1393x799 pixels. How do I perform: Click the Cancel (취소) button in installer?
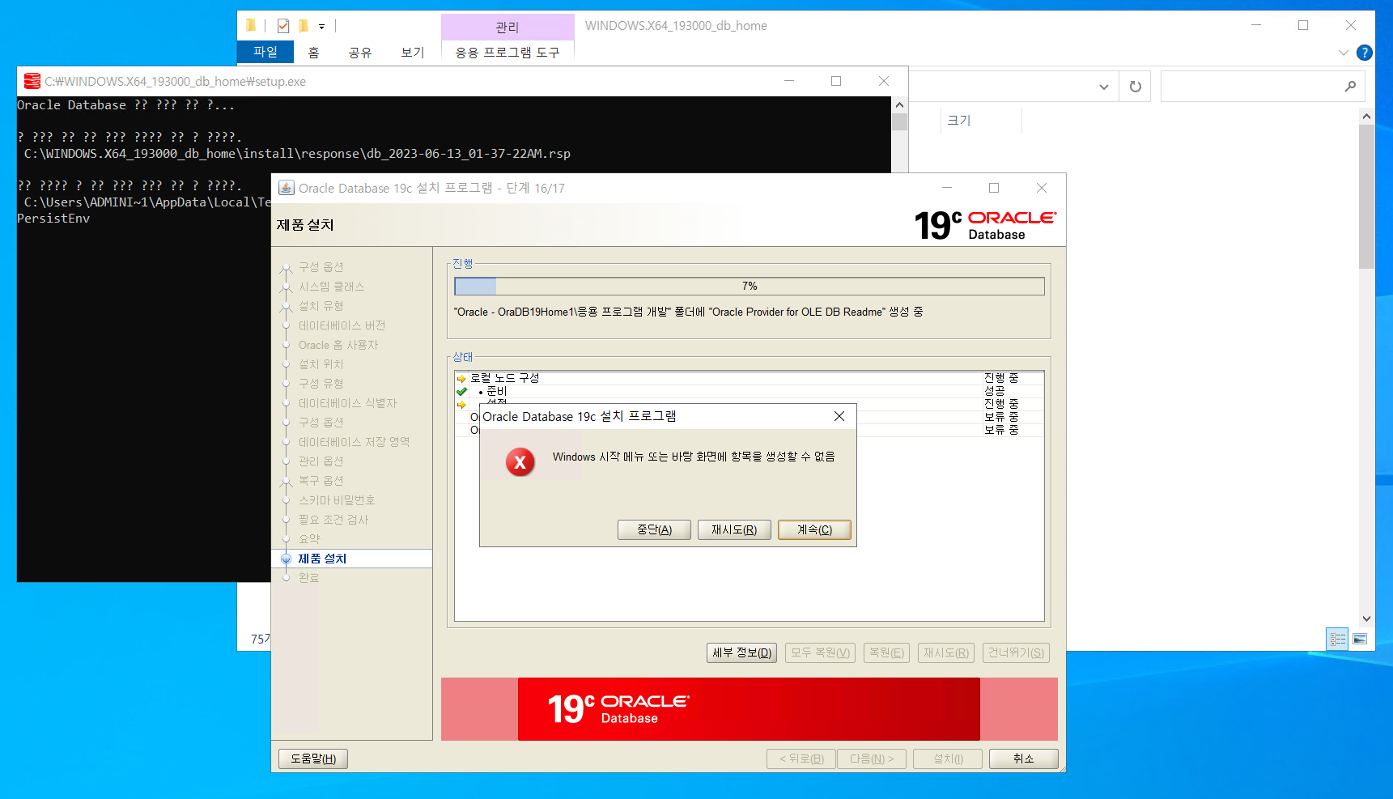tap(1023, 759)
